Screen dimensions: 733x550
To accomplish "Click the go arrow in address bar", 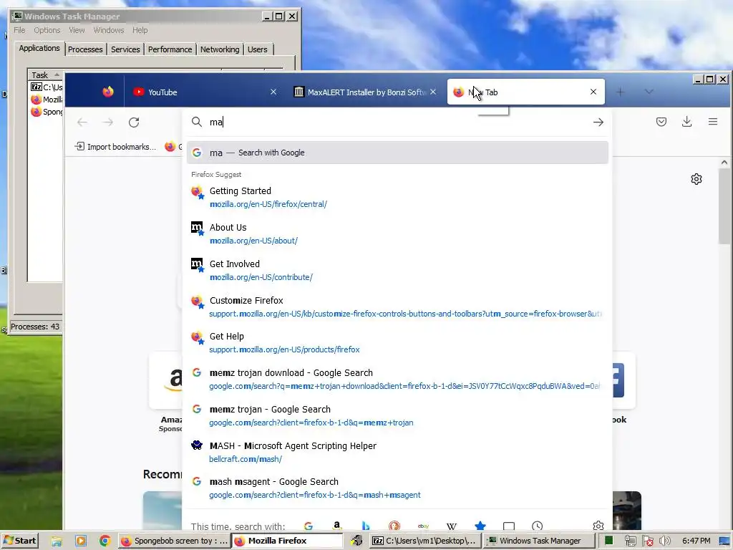I will coord(598,122).
